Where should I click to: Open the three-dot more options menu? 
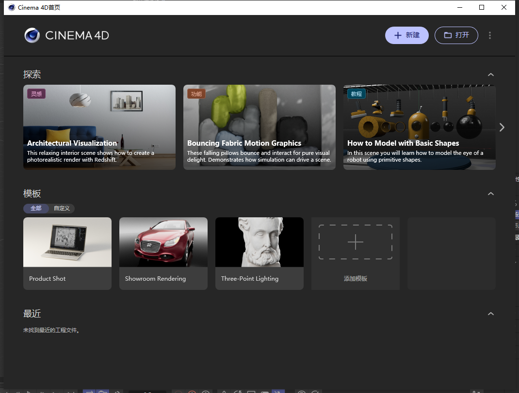click(490, 35)
